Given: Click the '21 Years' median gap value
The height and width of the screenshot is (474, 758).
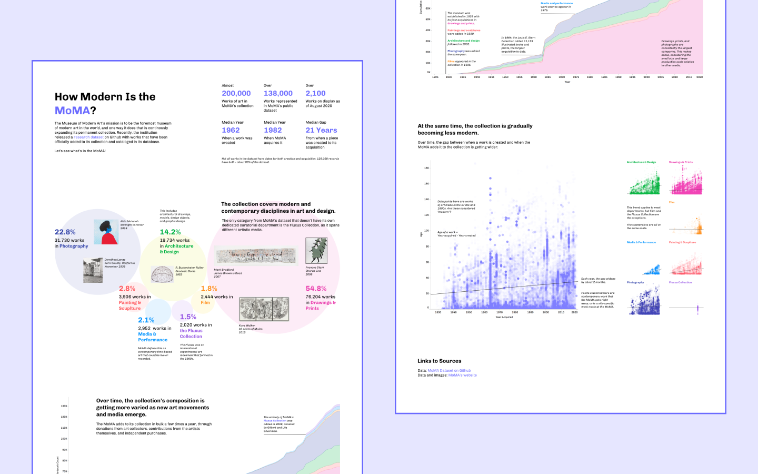Looking at the screenshot, I should click(321, 130).
